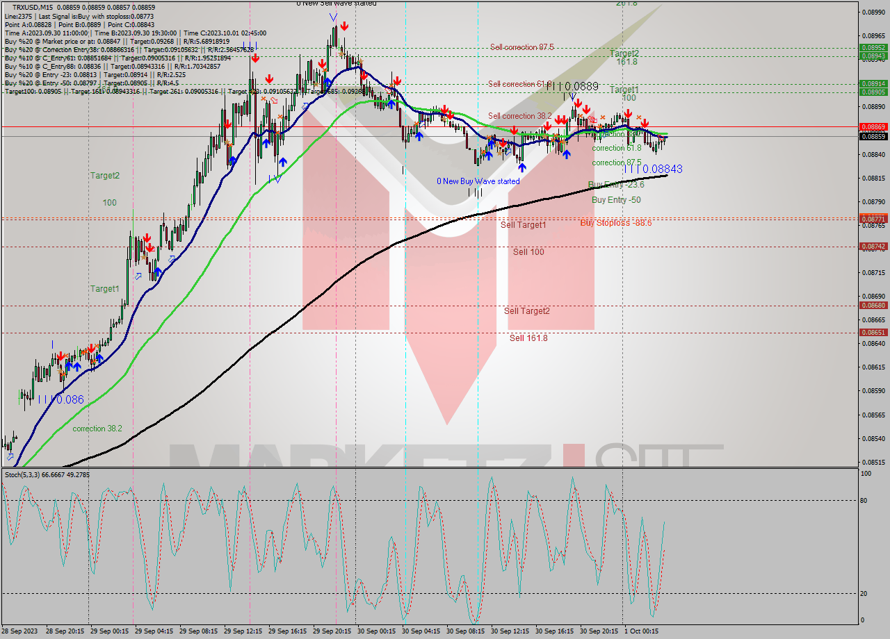Image resolution: width=890 pixels, height=639 pixels.
Task: Click the 'Buy Stoploss -88.6' label
Action: tap(616, 223)
